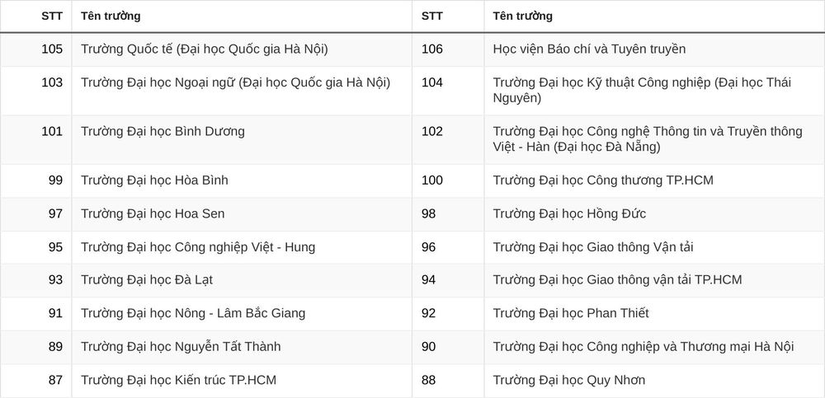Click Trường Đại học Hồng Đức
825x398 pixels.
(569, 213)
